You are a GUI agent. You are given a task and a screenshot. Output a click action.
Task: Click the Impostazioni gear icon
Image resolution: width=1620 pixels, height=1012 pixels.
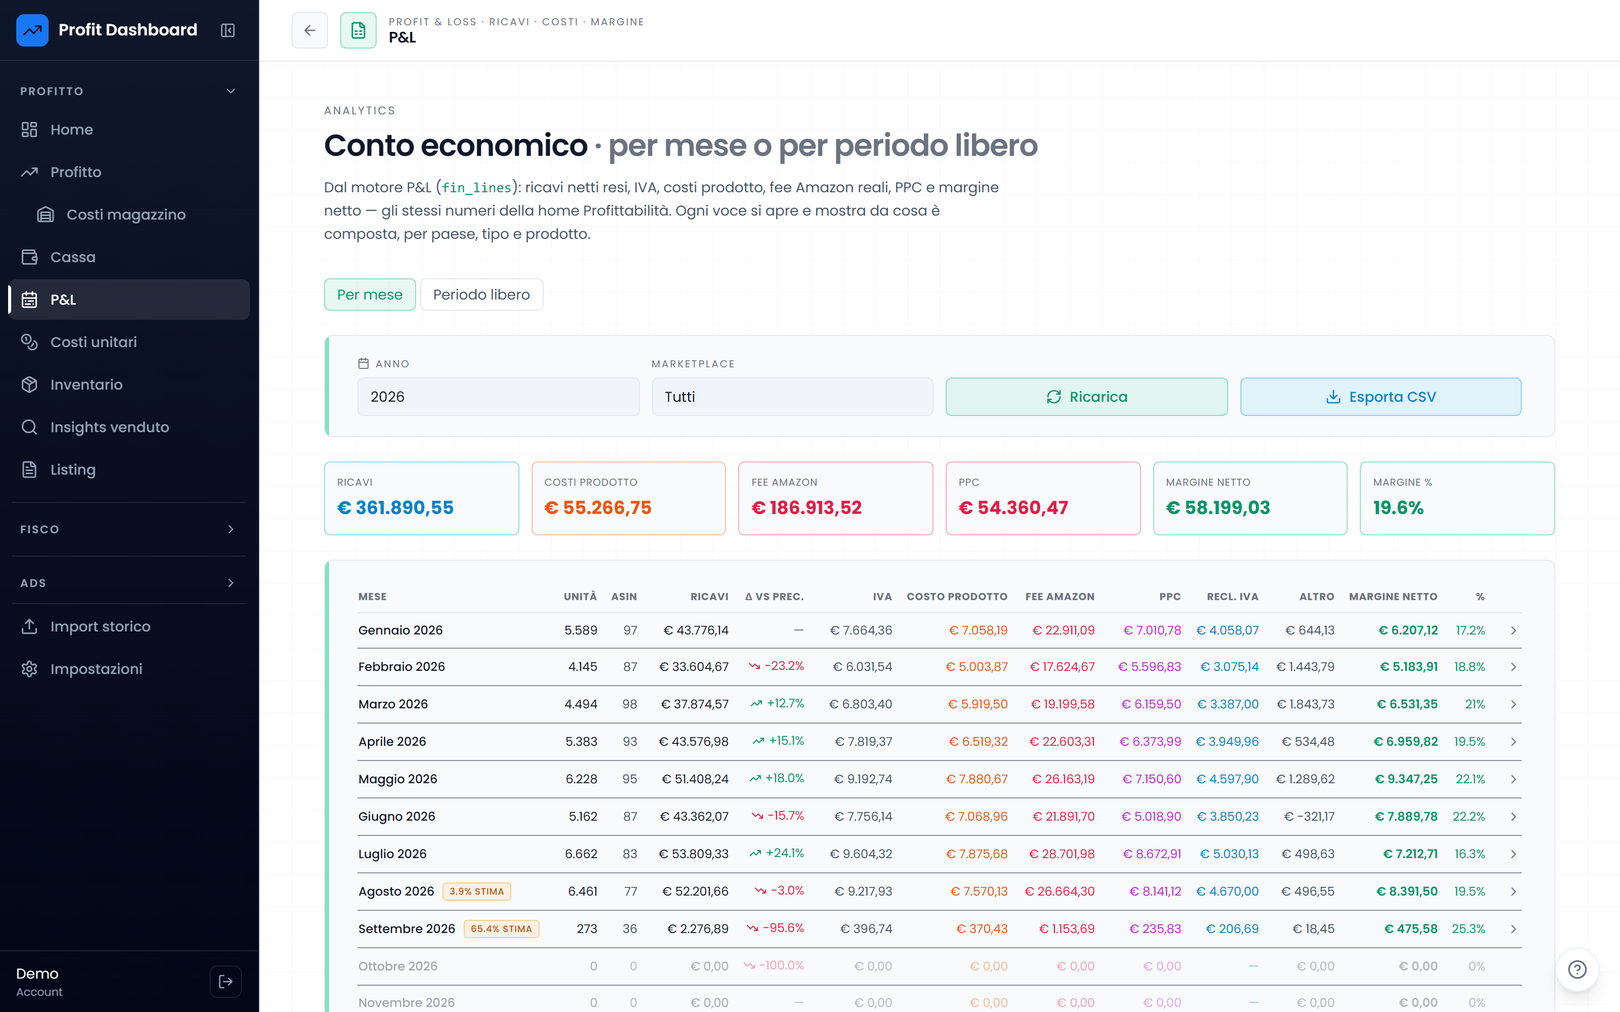(x=29, y=668)
